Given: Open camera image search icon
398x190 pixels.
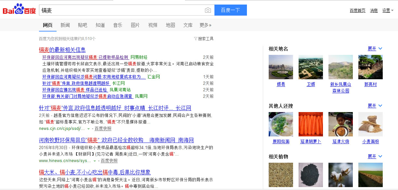Looking at the screenshot, I should tap(208, 10).
